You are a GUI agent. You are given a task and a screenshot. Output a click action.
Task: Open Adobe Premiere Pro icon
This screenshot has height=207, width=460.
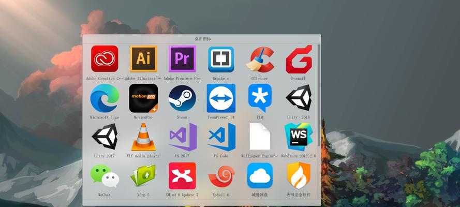pos(182,58)
